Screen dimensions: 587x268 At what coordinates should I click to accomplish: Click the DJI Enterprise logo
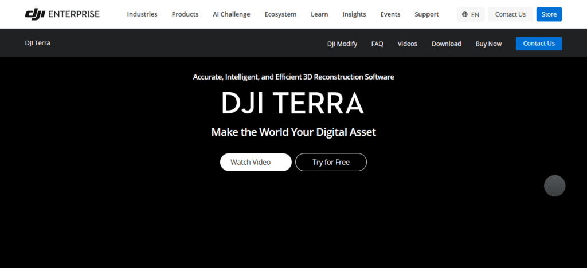tap(62, 14)
